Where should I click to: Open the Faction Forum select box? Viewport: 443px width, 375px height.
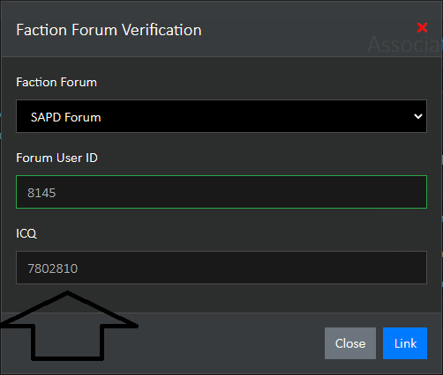221,116
